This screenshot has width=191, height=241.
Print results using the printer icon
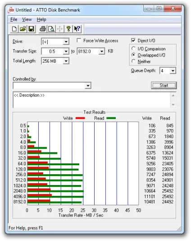(x=43, y=29)
